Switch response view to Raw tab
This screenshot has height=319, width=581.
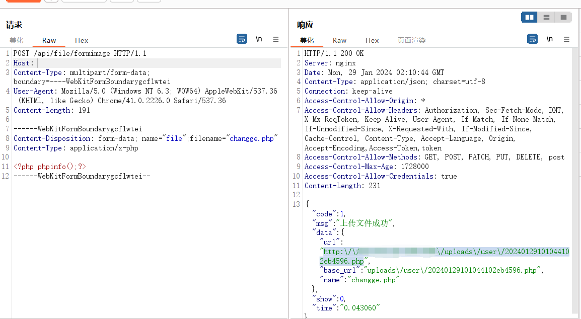click(339, 40)
